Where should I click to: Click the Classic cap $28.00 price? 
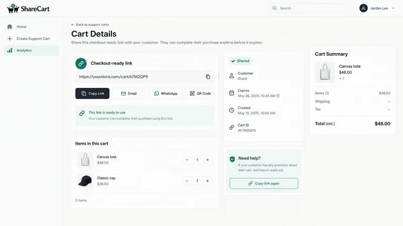103,184
